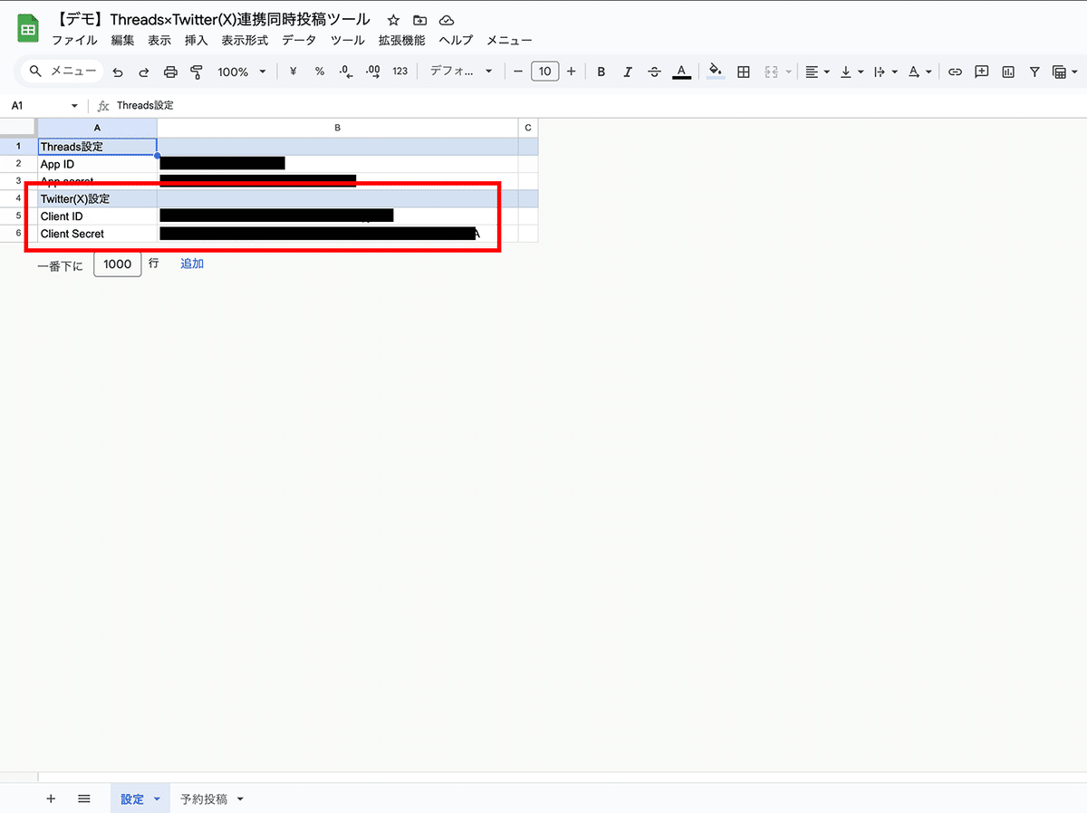Toggle bold formatting
Screen dimensions: 1087x813
pyautogui.click(x=601, y=72)
